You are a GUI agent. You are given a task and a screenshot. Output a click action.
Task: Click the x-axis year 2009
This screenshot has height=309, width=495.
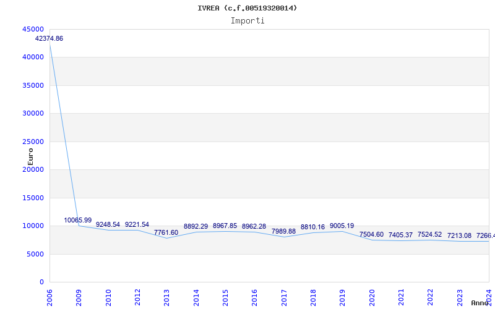point(79,297)
